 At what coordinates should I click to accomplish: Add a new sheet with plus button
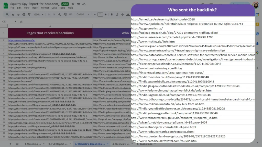coord(10,144)
